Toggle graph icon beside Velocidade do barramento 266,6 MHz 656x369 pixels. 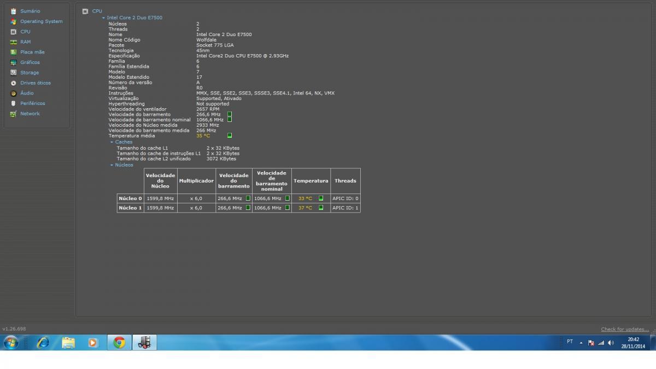230,114
